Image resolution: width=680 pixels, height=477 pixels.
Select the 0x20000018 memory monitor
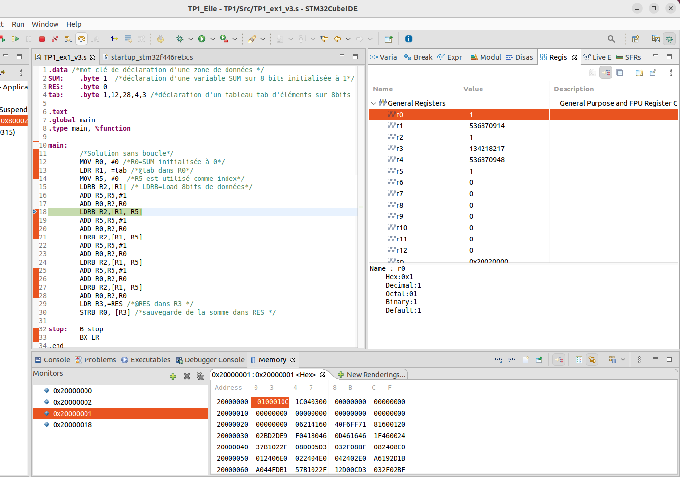[x=72, y=425]
